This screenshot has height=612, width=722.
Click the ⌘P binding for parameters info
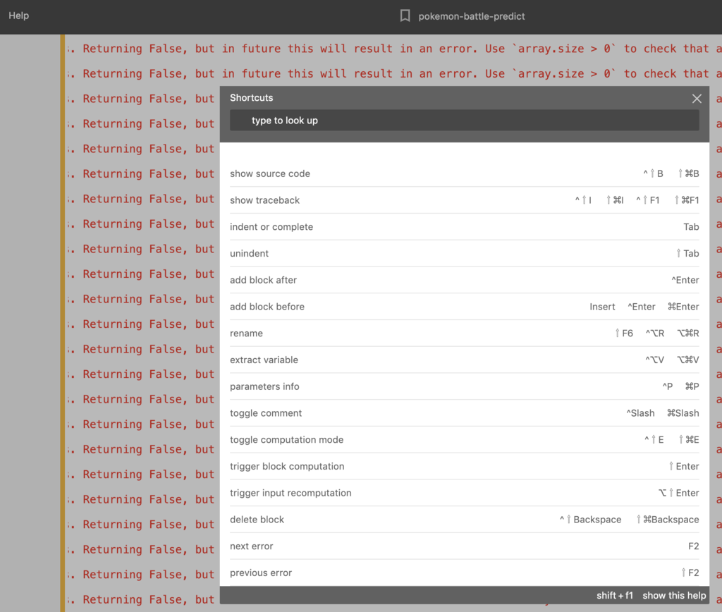pos(692,387)
